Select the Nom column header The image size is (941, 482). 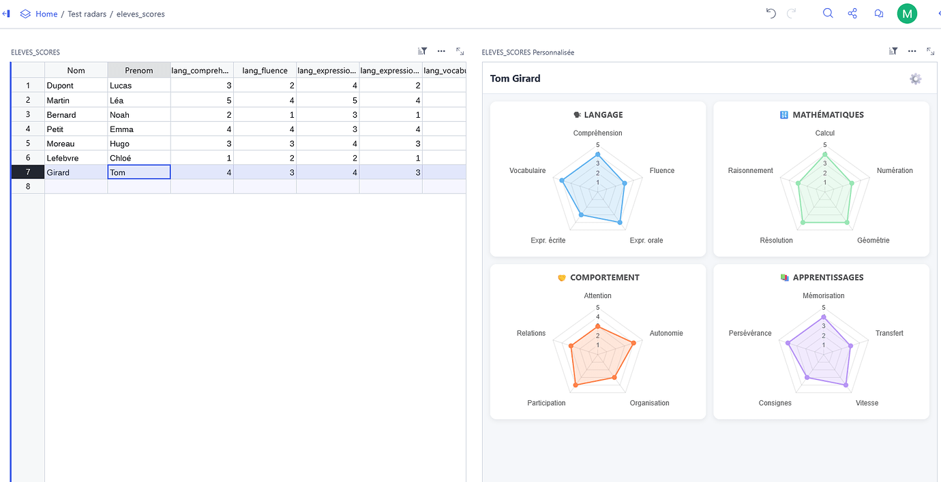(76, 70)
